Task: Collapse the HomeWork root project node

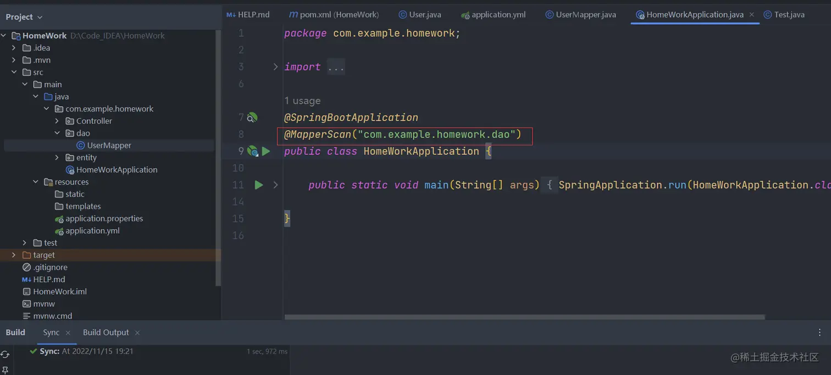Action: pyautogui.click(x=4, y=36)
